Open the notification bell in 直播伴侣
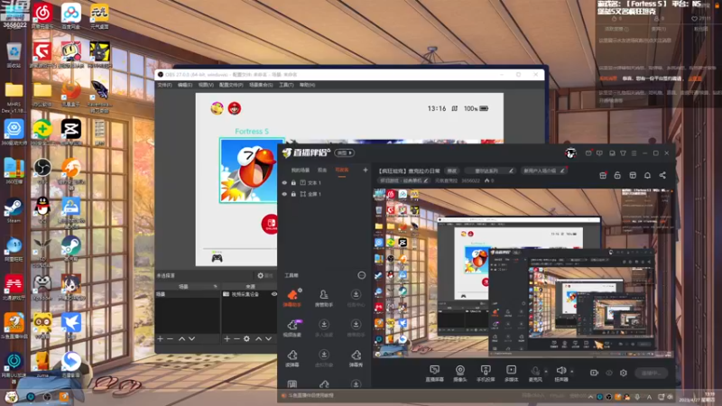 pos(647,175)
